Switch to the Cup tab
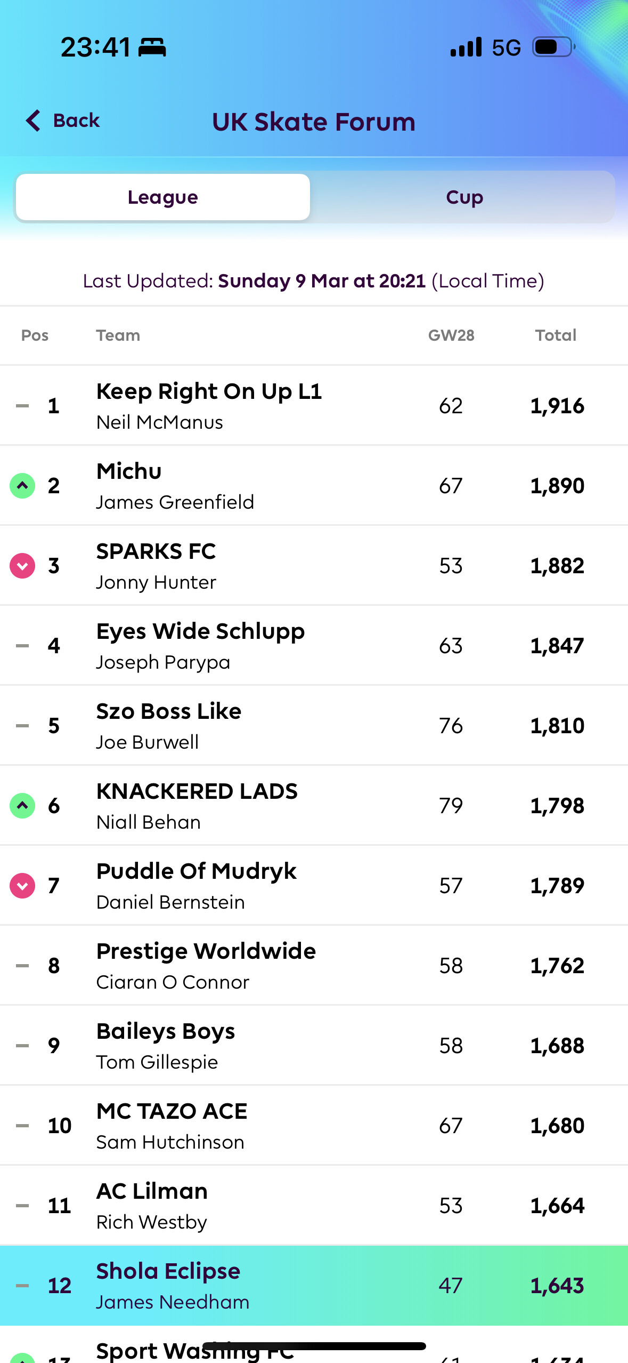The height and width of the screenshot is (1363, 628). tap(464, 197)
